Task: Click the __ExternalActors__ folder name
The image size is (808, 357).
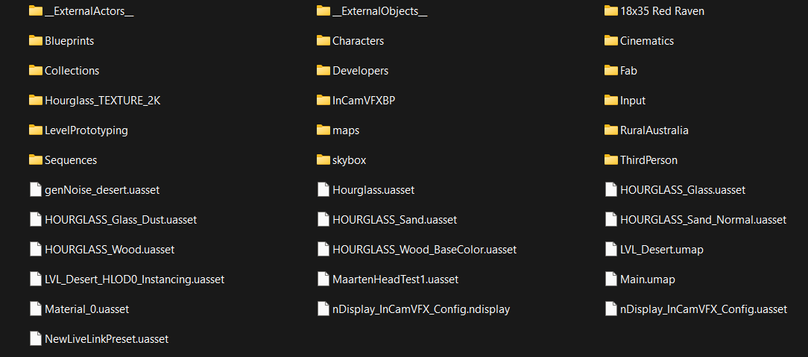Action: click(x=89, y=11)
